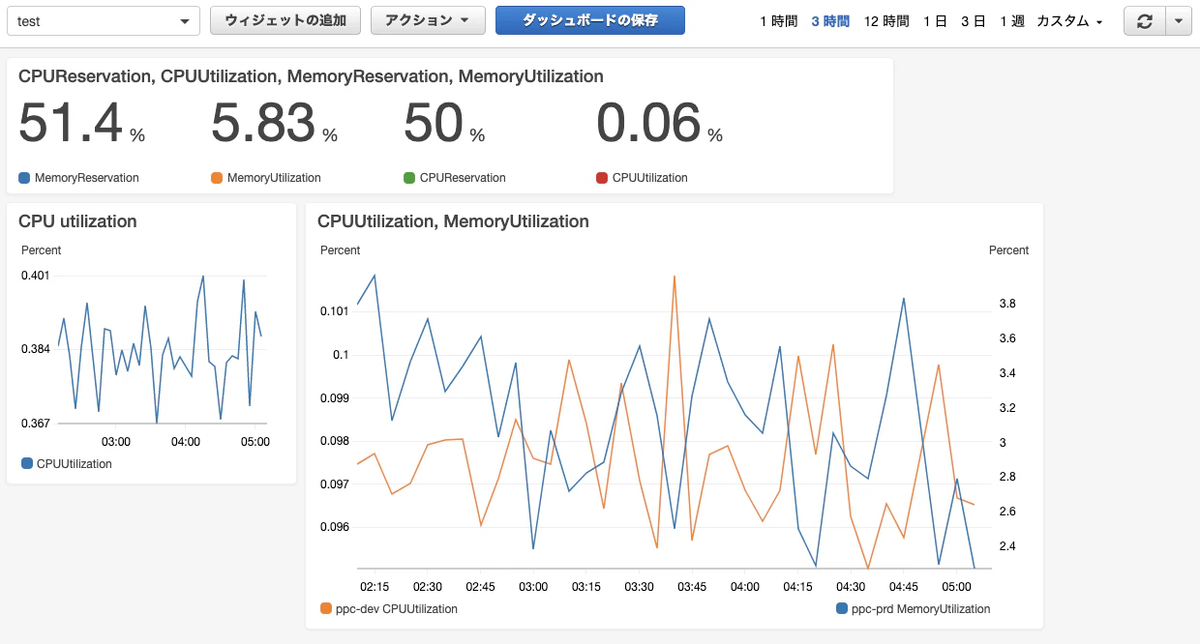Viewport: 1200px width, 644px height.
Task: Toggle CPUUtilization legend in CPU utilization widget
Action: click(66, 464)
